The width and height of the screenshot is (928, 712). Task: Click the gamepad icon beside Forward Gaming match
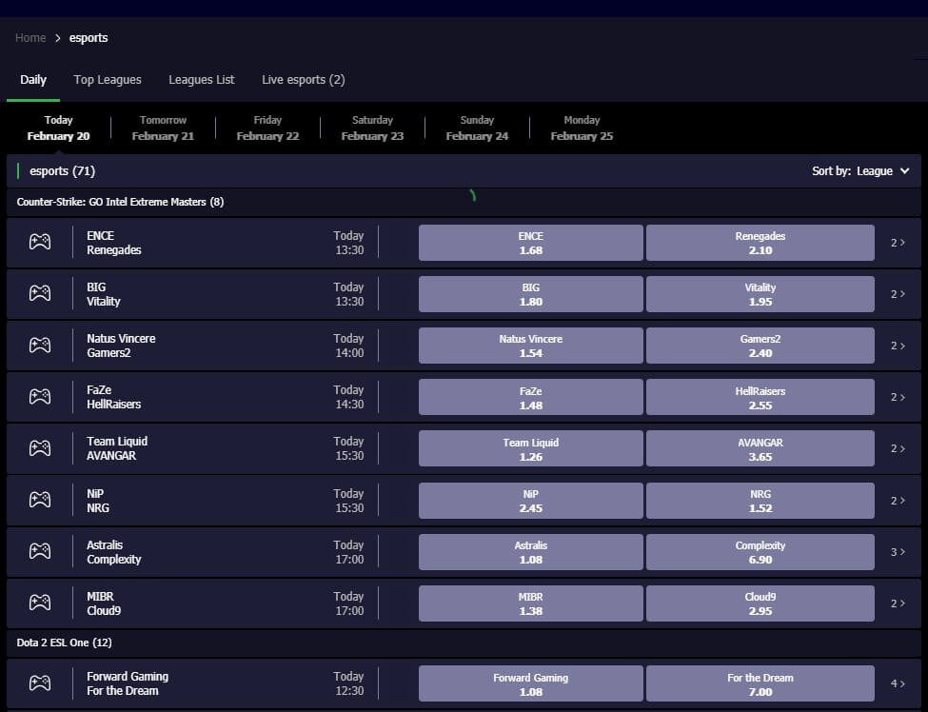point(39,682)
